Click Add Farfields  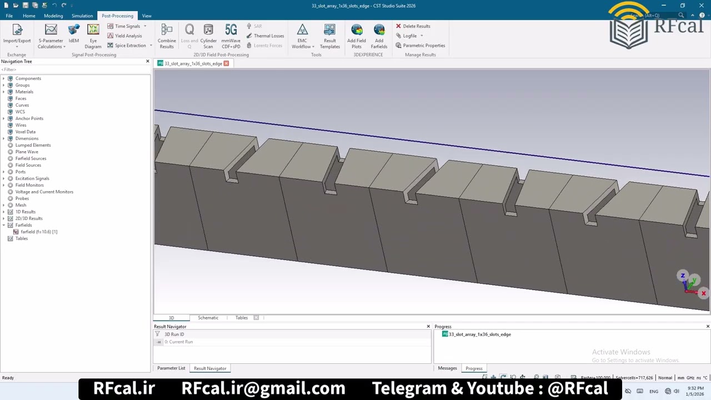click(379, 36)
